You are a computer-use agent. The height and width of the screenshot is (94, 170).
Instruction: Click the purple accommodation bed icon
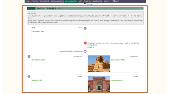(x=85, y=51)
